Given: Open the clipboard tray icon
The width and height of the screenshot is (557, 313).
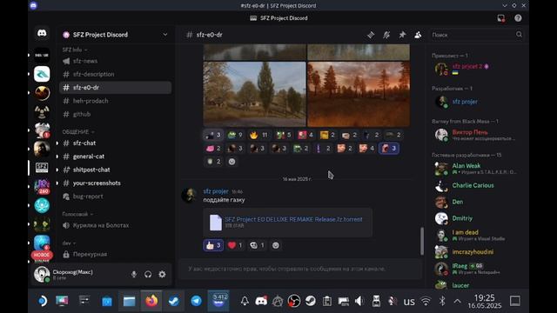Looking at the screenshot, I should (x=327, y=301).
